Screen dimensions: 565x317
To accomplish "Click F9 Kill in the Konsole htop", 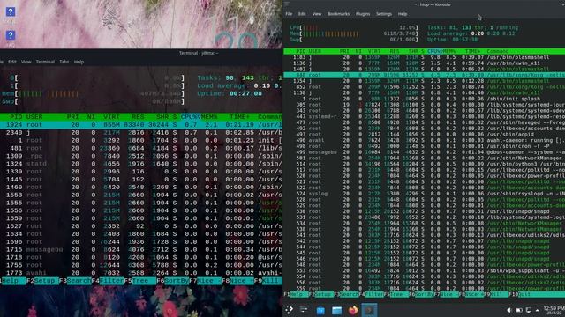I will point(496,294).
